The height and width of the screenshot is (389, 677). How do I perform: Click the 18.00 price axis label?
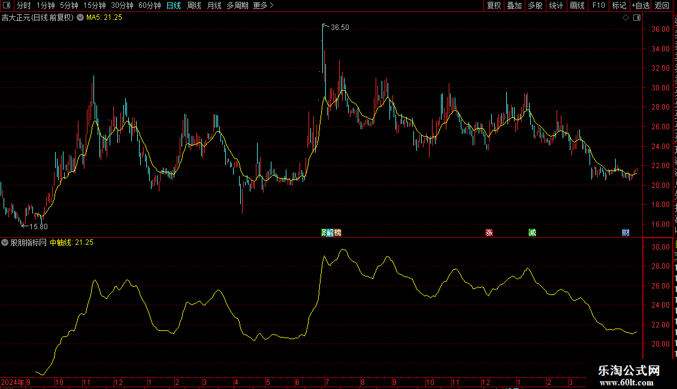pos(661,205)
